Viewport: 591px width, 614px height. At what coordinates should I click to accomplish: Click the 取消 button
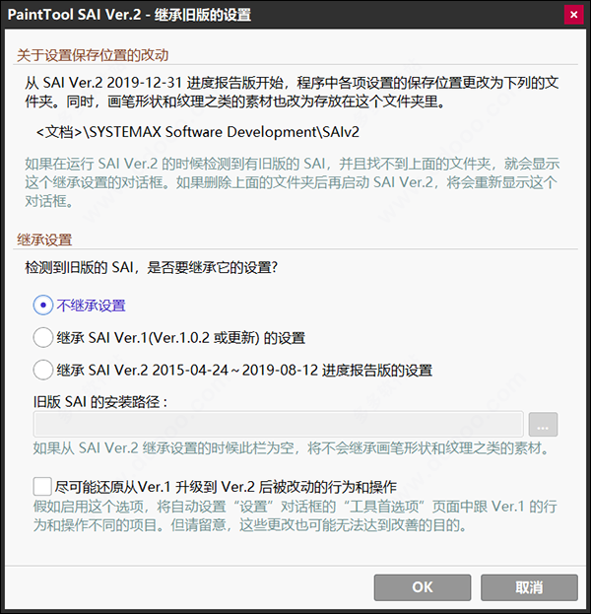(x=529, y=587)
